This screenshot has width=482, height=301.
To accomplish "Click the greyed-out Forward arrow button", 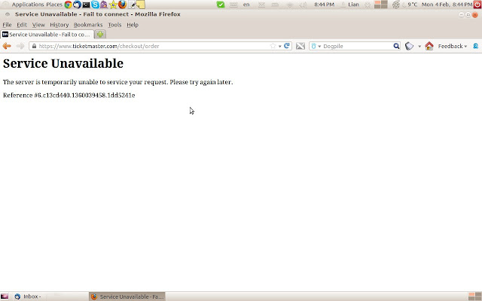I will [20, 46].
